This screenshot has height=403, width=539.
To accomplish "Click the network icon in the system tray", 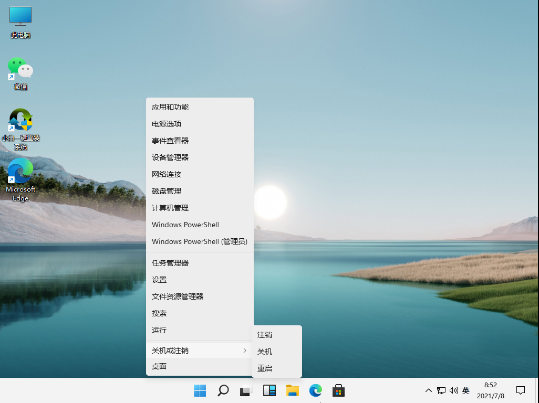I will [x=441, y=390].
